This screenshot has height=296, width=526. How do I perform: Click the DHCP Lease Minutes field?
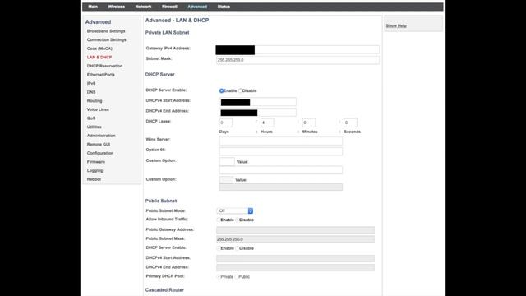tap(309, 123)
